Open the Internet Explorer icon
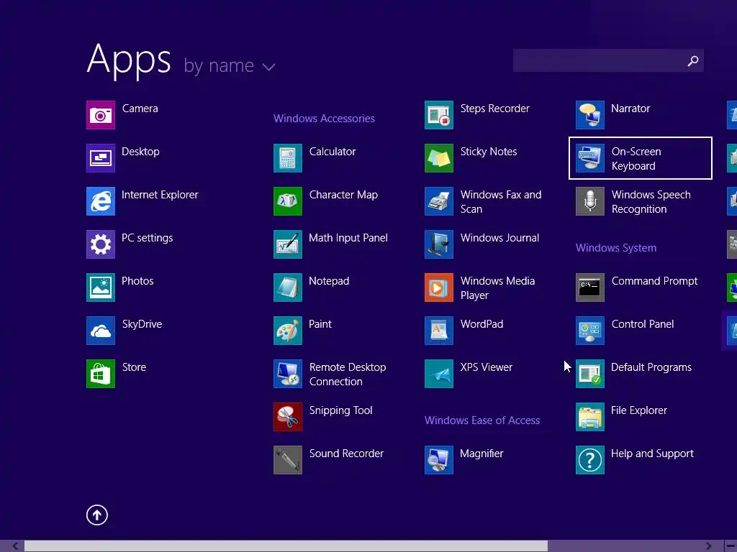This screenshot has height=552, width=737. click(x=101, y=201)
